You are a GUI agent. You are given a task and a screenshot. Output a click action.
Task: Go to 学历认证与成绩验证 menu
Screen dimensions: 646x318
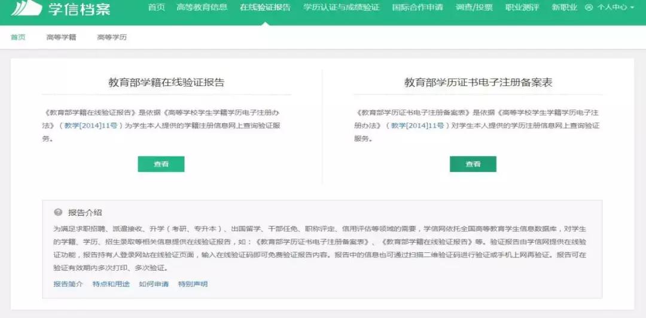(342, 7)
